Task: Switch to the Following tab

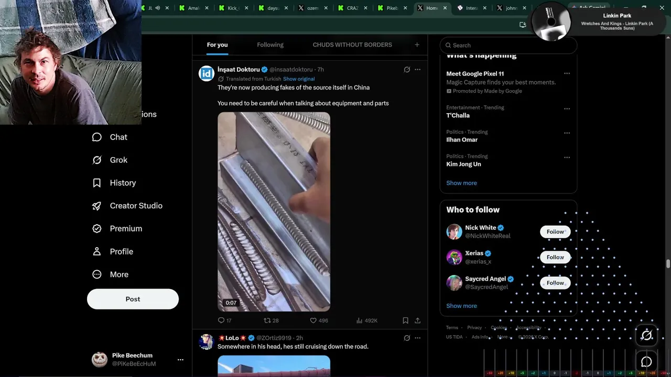Action: (270, 45)
